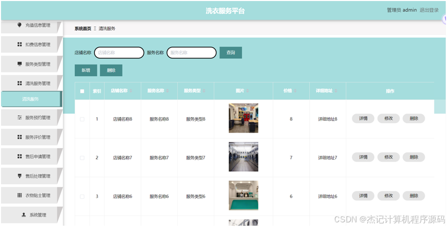Tick the select-all checkbox in table header
The width and height of the screenshot is (447, 227).
[x=82, y=91]
